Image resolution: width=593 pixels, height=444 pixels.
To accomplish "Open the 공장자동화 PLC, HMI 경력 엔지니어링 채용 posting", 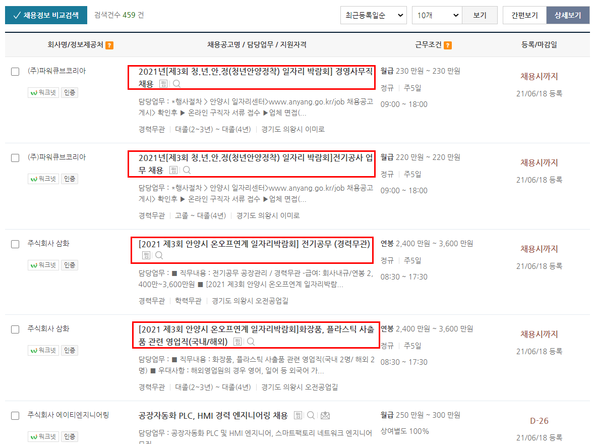I will [213, 416].
